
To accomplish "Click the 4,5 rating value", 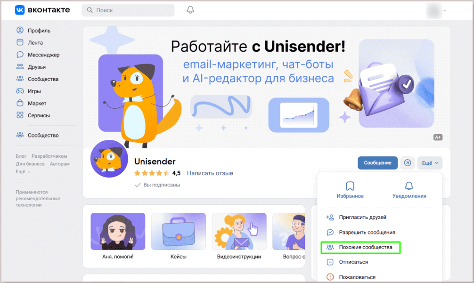I will pyautogui.click(x=176, y=173).
